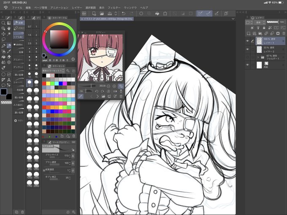Select the Lasso selection tool
Screen dimensions: 287x215
pyautogui.click(x=3, y=40)
